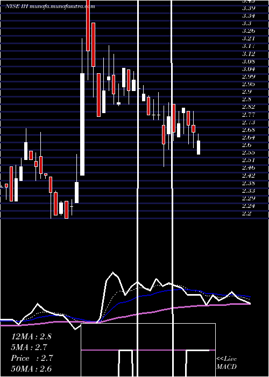Click the 3.3 price axis label
The height and width of the screenshot is (377, 269).
point(247,23)
